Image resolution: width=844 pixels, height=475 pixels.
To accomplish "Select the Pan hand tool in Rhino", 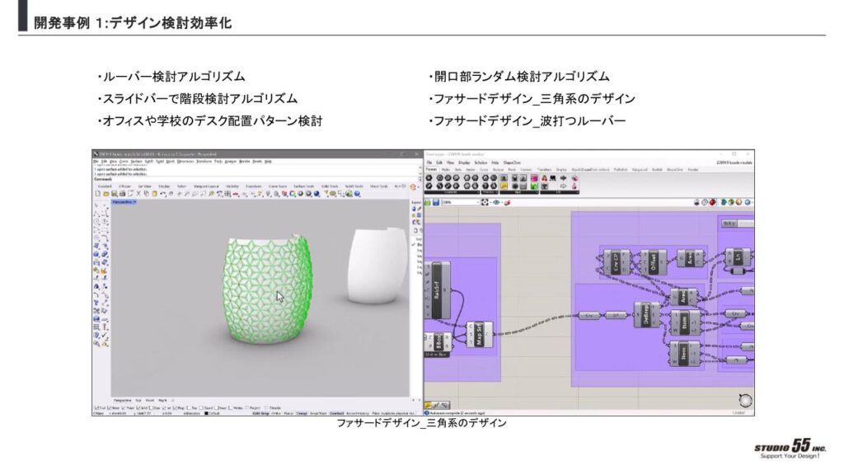I will coord(171,194).
